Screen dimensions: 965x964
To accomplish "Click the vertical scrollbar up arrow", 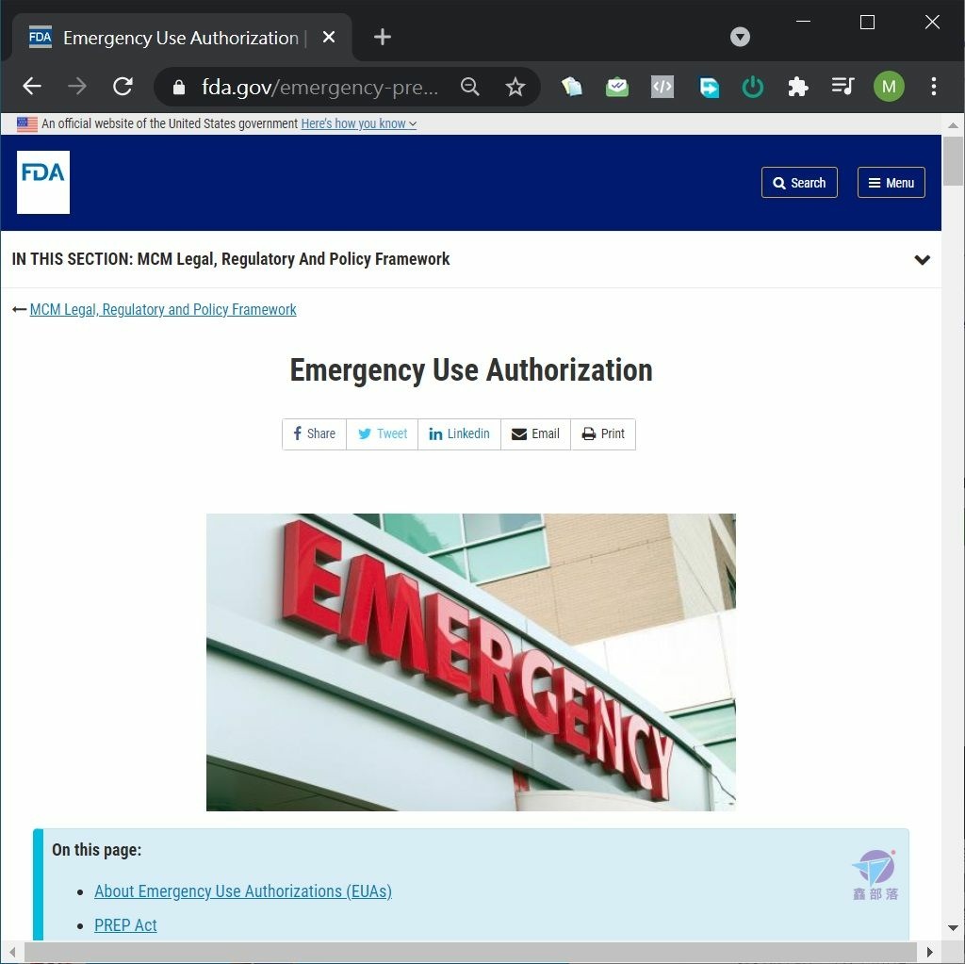I will tap(953, 125).
